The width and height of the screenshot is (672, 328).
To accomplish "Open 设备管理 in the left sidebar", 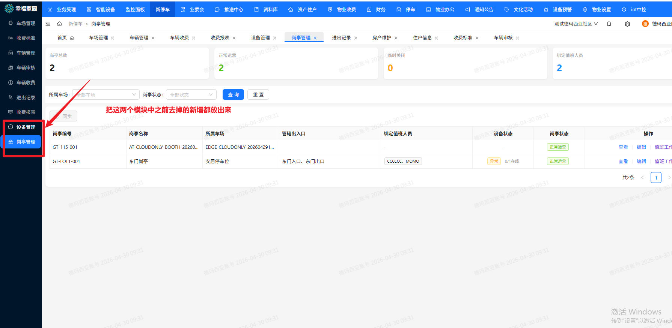I will point(22,127).
